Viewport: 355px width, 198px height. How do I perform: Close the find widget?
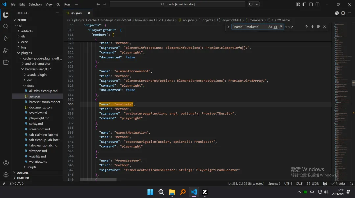pos(324,27)
